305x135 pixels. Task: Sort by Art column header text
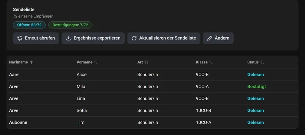pyautogui.click(x=140, y=62)
